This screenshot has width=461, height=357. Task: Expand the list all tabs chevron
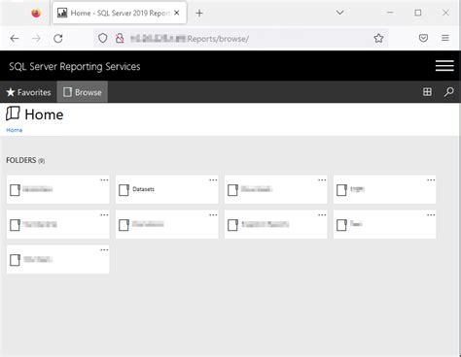pyautogui.click(x=339, y=13)
